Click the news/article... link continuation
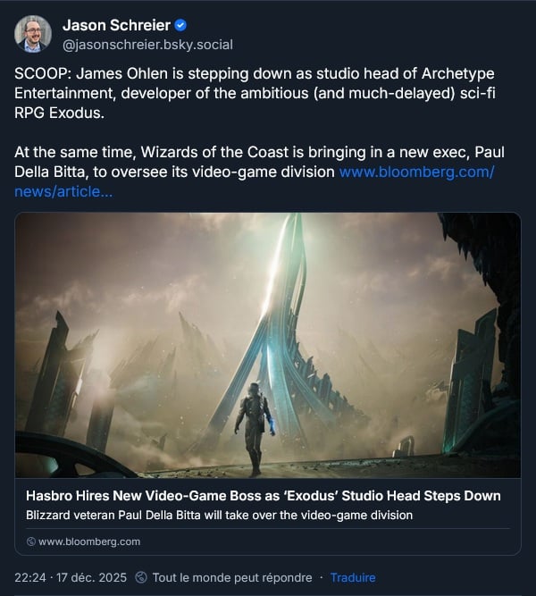The width and height of the screenshot is (536, 596). pyautogui.click(x=63, y=191)
